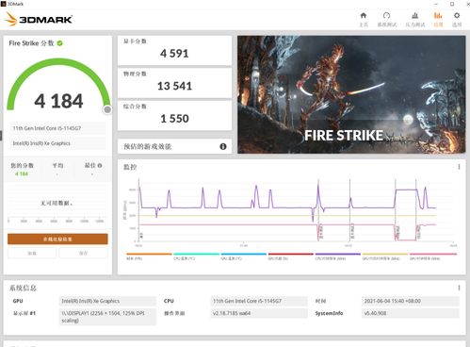Open the system info three-dot menu
The width and height of the screenshot is (470, 347).
click(x=459, y=288)
